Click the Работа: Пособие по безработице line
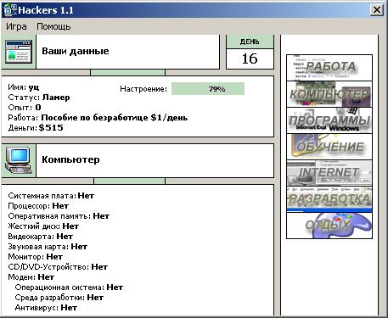388x318 pixels. pyautogui.click(x=98, y=118)
